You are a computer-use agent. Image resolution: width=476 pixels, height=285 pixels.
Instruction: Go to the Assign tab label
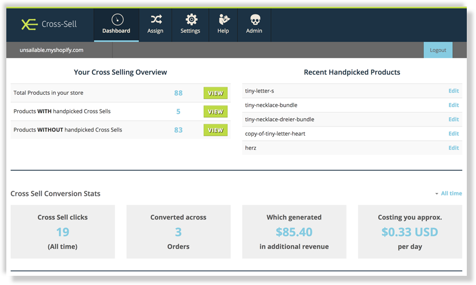pos(155,31)
